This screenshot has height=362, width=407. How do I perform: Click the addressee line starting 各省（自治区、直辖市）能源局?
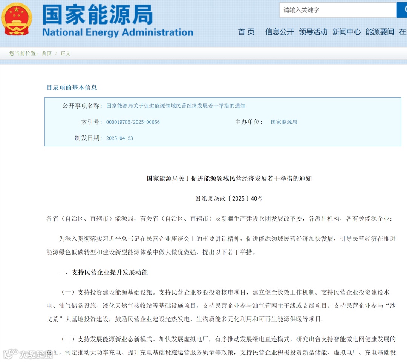pyautogui.click(x=220, y=219)
